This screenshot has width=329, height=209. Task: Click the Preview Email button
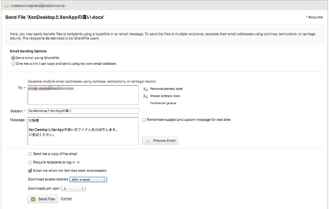coord(161,141)
